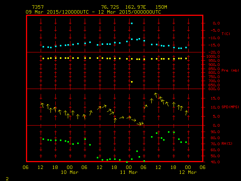
Task: Click the 1000.0 pressure tick value
Action: (x=213, y=57)
